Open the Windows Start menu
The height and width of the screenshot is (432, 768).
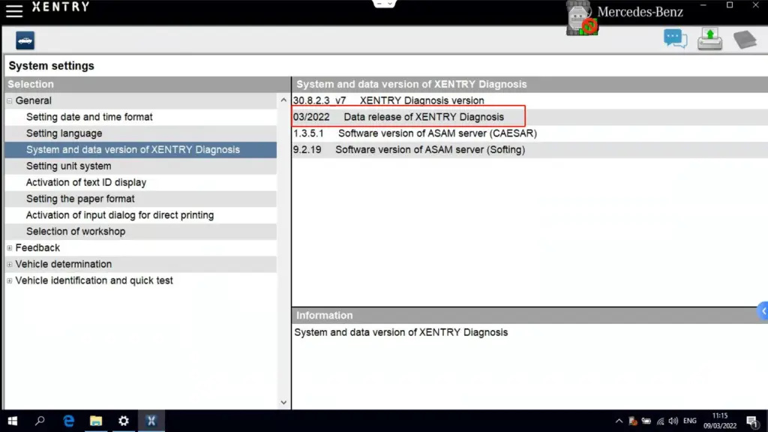coord(13,421)
